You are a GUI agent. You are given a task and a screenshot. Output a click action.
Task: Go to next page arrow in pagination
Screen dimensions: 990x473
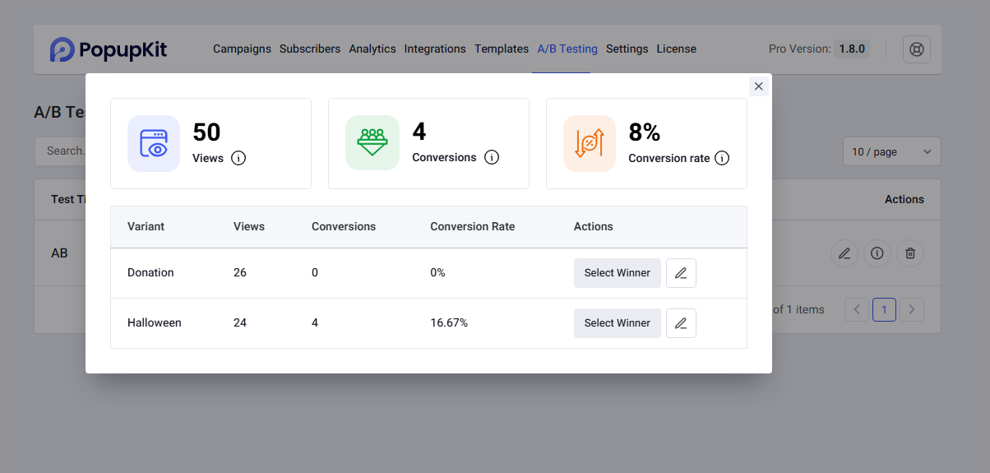912,309
